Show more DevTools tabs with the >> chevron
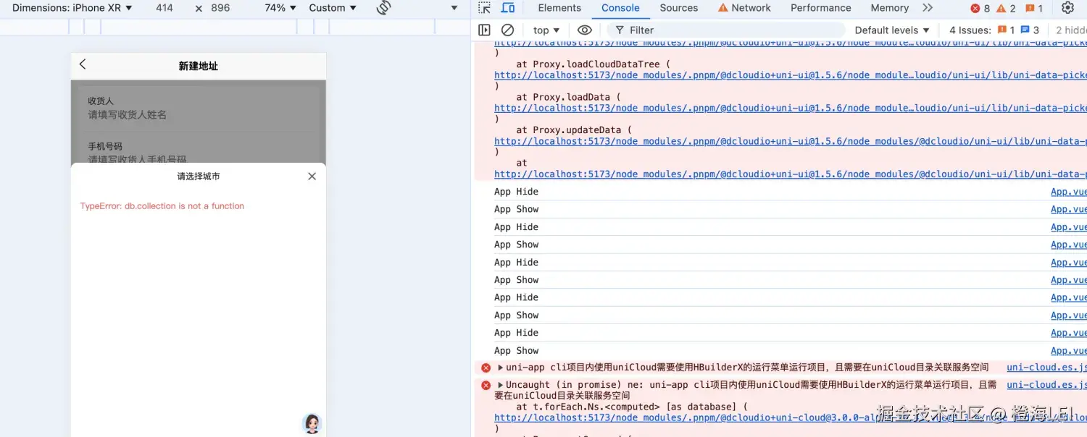This screenshot has height=437, width=1087. coord(928,8)
